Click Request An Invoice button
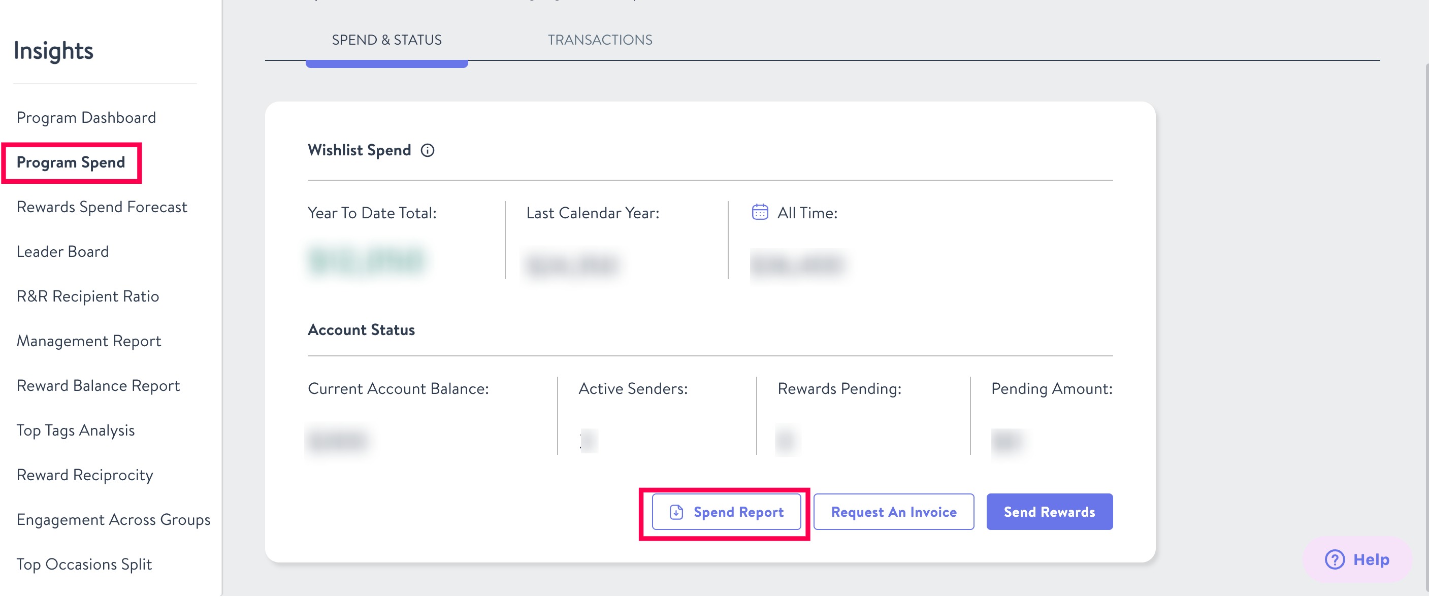The width and height of the screenshot is (1429, 597). (893, 512)
